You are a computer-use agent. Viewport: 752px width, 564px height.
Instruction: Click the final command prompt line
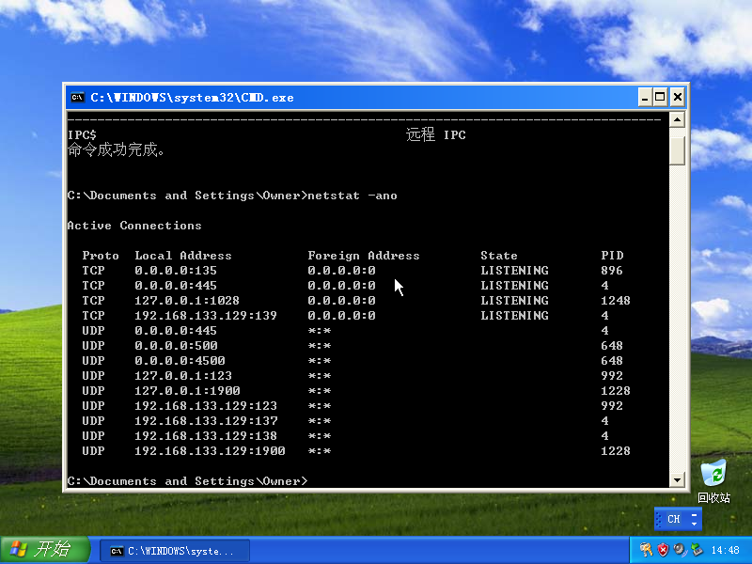point(187,481)
